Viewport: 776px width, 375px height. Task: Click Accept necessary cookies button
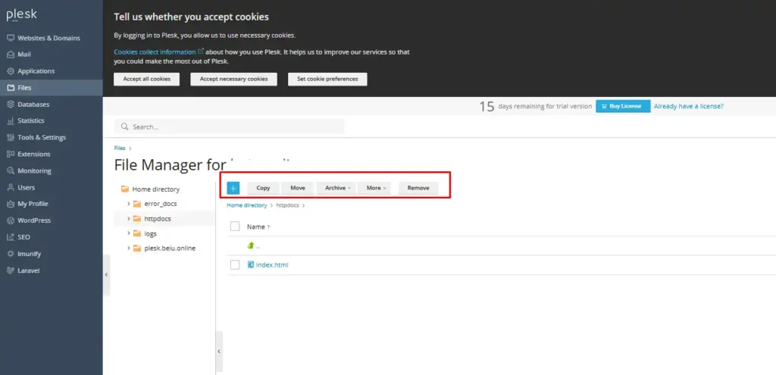[x=233, y=79]
